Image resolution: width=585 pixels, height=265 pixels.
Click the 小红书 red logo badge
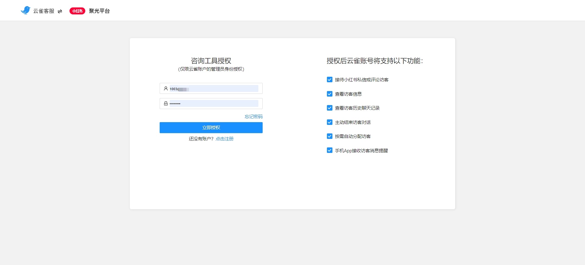(77, 11)
